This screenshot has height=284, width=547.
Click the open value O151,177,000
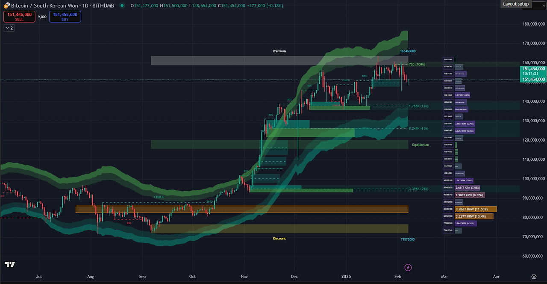[144, 5]
